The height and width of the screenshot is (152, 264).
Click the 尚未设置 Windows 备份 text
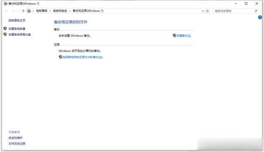[x=75, y=36]
